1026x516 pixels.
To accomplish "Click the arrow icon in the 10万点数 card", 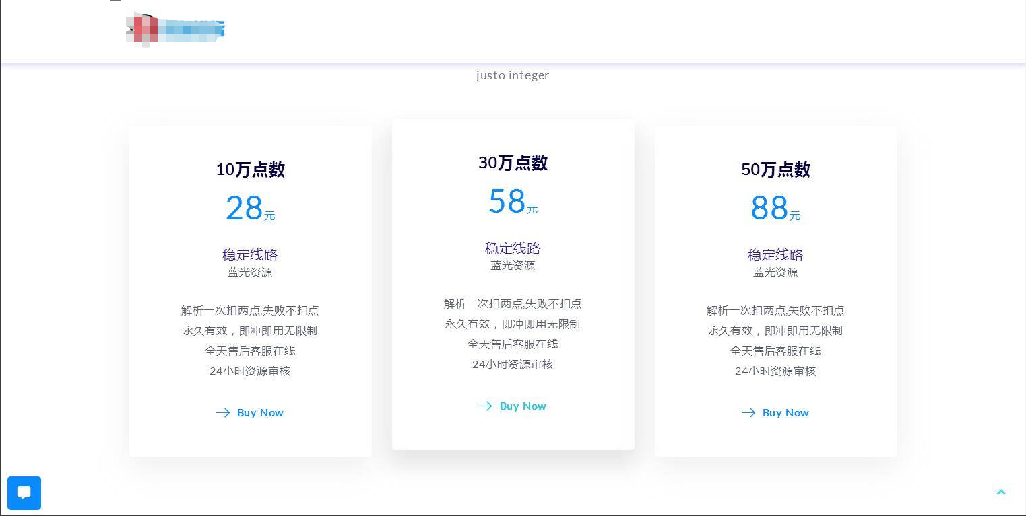I will pyautogui.click(x=223, y=412).
